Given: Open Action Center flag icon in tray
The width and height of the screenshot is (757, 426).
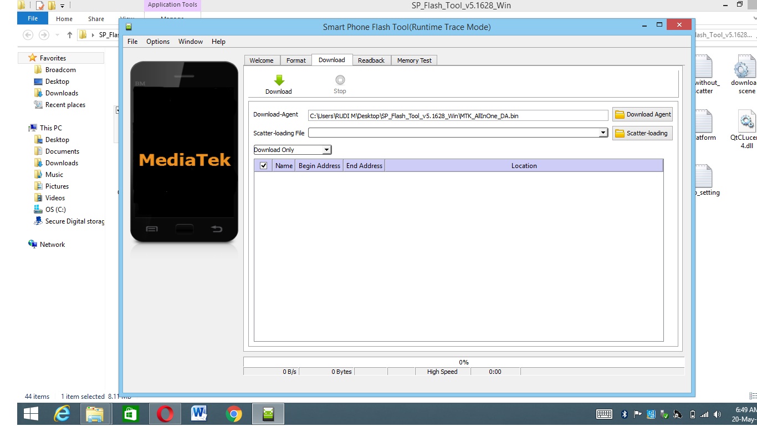Looking at the screenshot, I should tap(637, 414).
